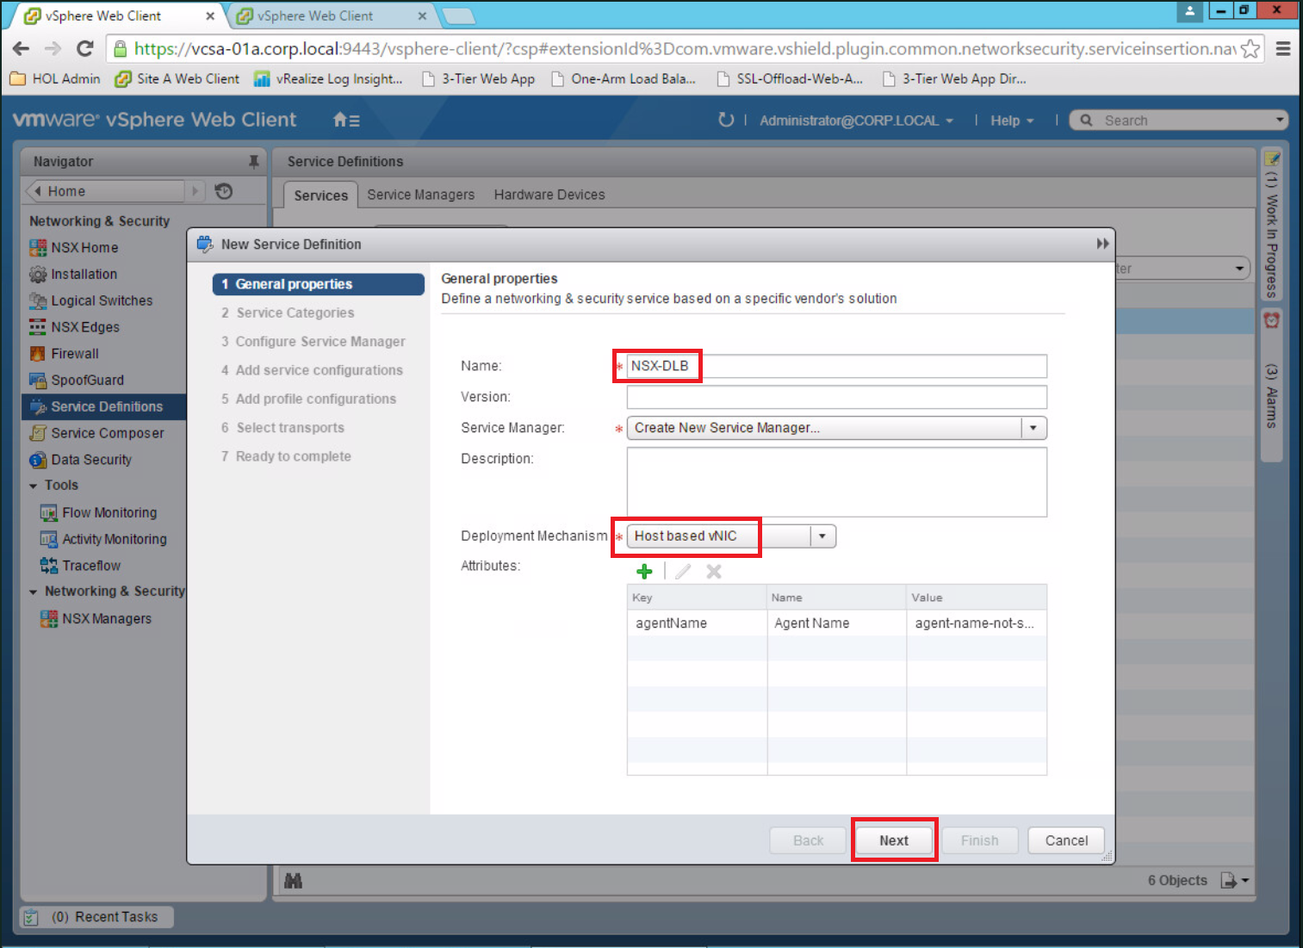Refresh the vSphere Web Client view

click(726, 120)
